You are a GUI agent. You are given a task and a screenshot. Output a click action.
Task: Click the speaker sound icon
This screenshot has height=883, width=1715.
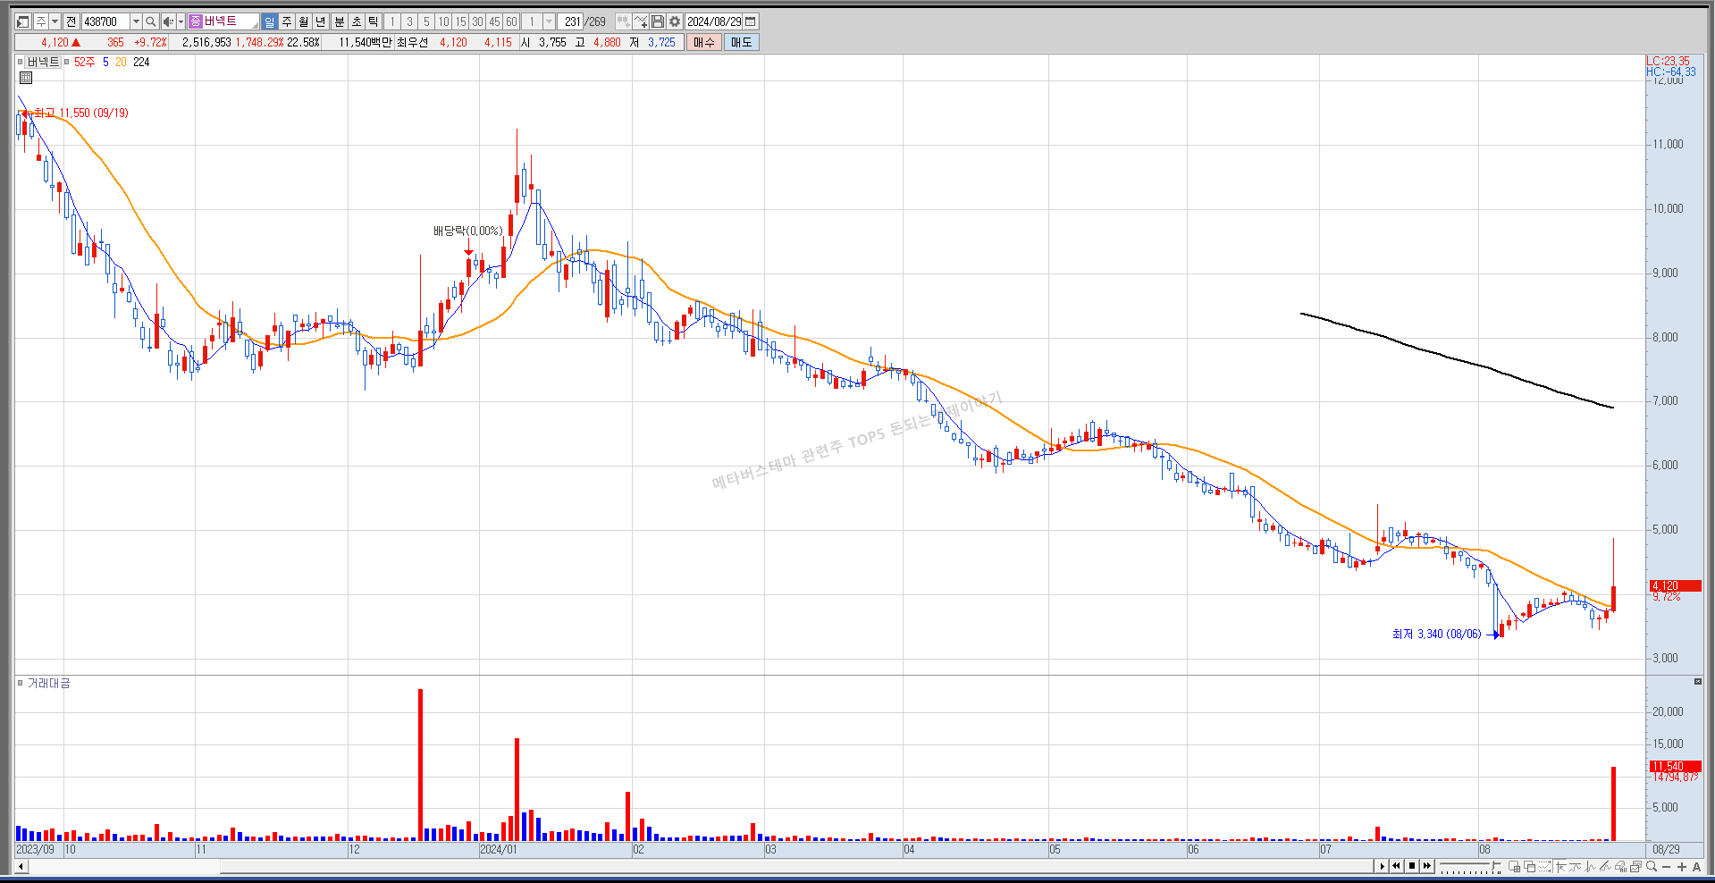(x=168, y=21)
